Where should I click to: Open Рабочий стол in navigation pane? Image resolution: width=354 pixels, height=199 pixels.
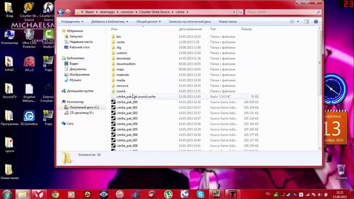[x=79, y=47]
